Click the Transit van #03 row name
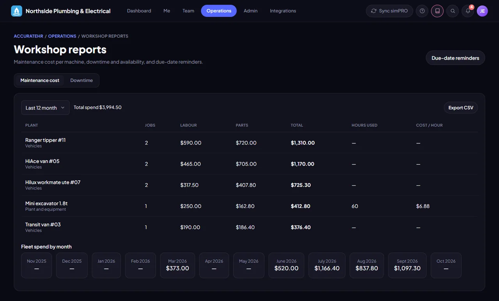This screenshot has width=499, height=301. click(43, 224)
